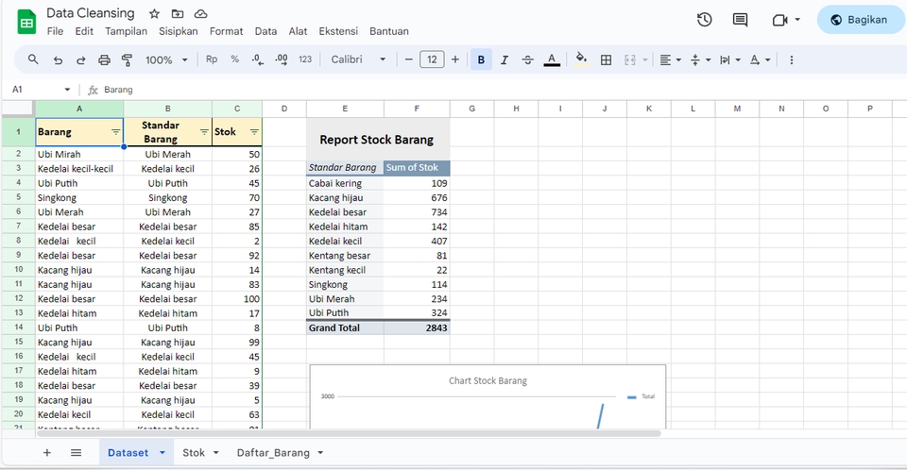Click the horizontal scrollbar
This screenshot has width=907, height=470.
click(x=349, y=433)
